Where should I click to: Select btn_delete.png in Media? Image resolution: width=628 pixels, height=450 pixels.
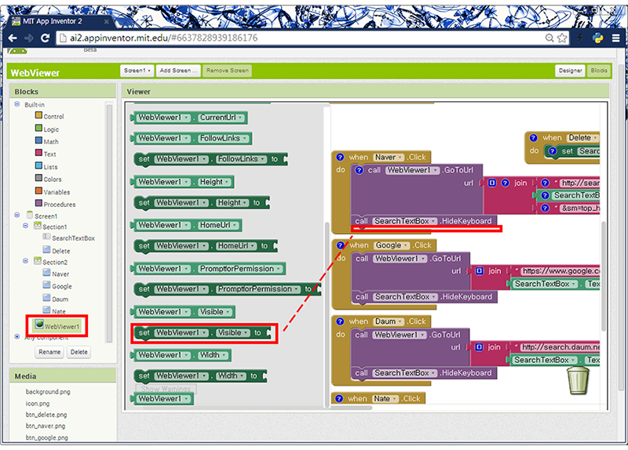46,415
